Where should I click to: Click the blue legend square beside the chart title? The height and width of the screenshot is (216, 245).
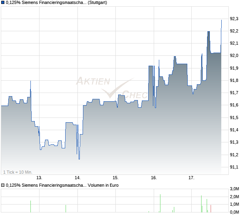click(3, 3)
